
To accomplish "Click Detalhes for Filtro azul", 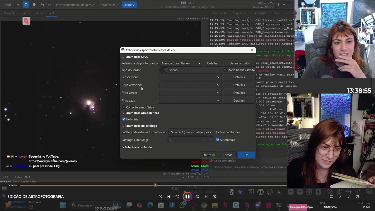I will 239,101.
